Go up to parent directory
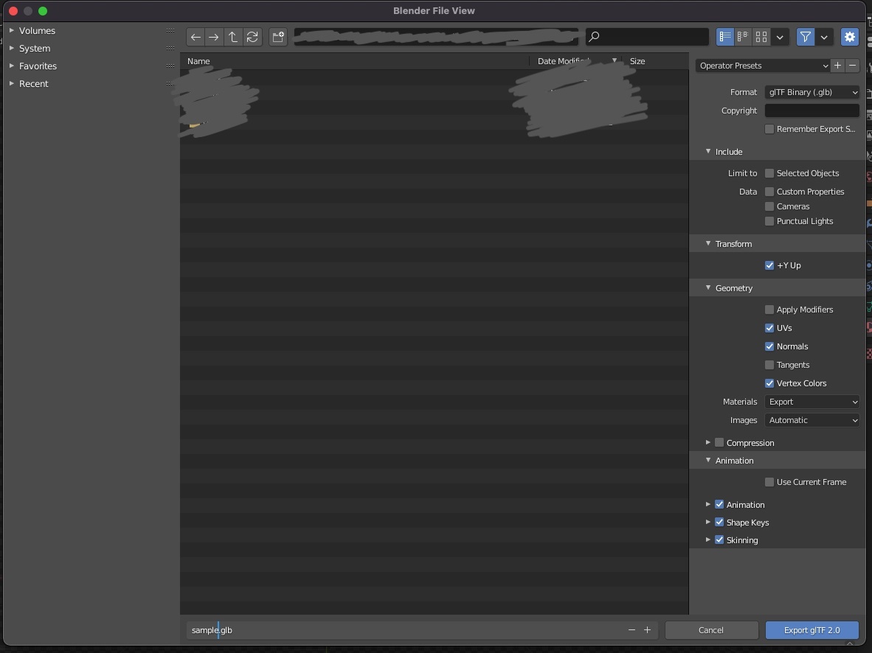The width and height of the screenshot is (872, 653). click(x=233, y=38)
